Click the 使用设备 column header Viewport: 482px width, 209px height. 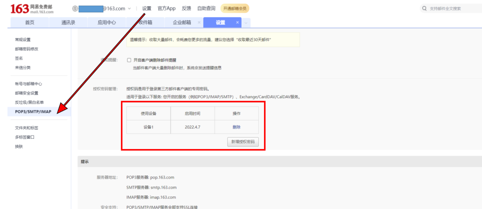148,114
